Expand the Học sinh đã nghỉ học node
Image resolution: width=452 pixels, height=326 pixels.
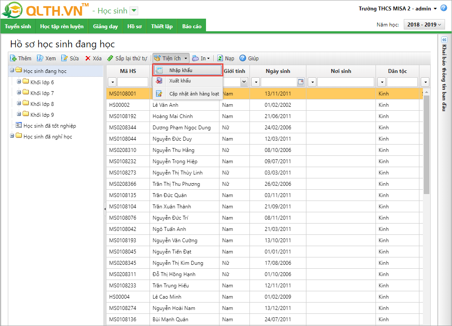point(12,136)
